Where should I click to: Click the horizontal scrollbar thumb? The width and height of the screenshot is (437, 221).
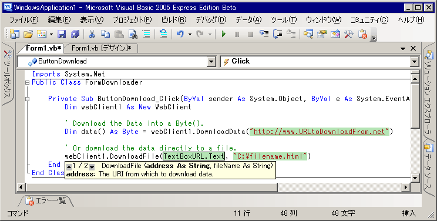tap(151, 187)
